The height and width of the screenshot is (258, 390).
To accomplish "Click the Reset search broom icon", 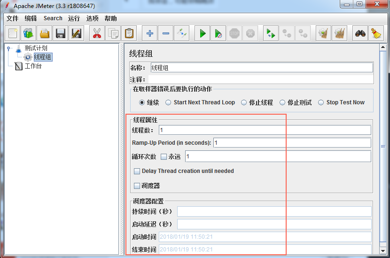I will pos(376,33).
